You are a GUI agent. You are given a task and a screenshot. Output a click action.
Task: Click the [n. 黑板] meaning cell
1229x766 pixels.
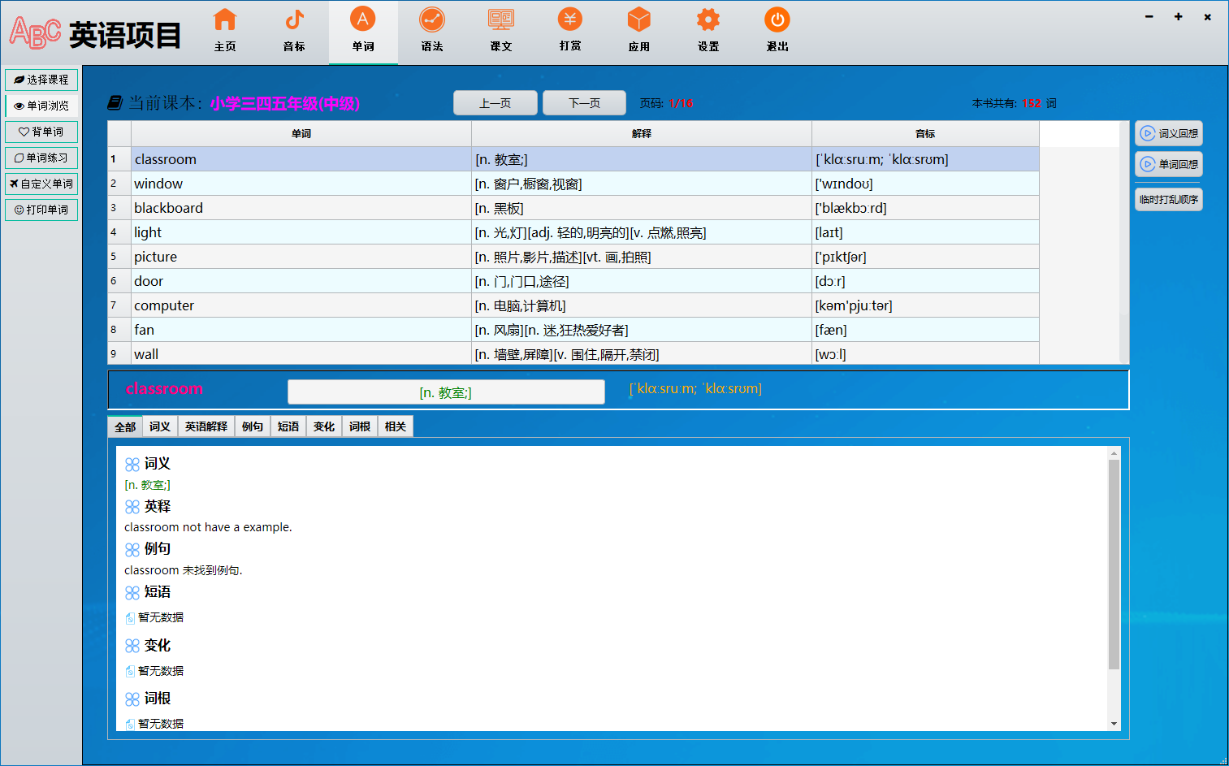[642, 208]
